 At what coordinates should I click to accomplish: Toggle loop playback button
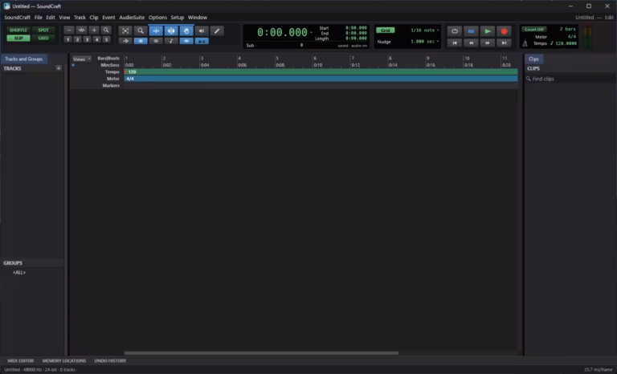pos(455,31)
